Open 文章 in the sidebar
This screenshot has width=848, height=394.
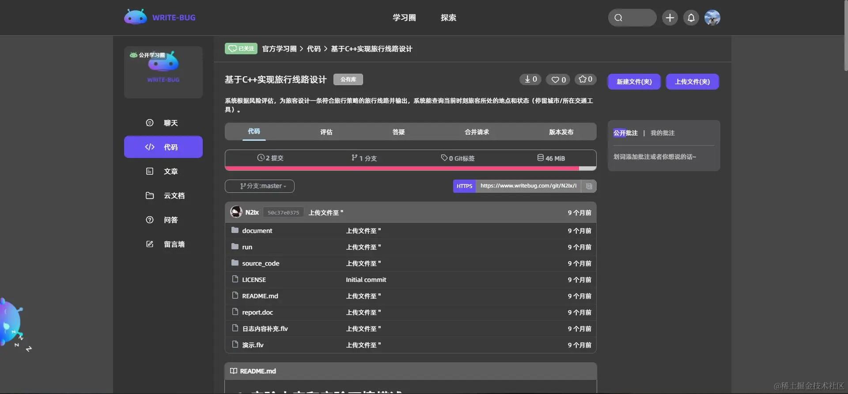click(x=163, y=171)
